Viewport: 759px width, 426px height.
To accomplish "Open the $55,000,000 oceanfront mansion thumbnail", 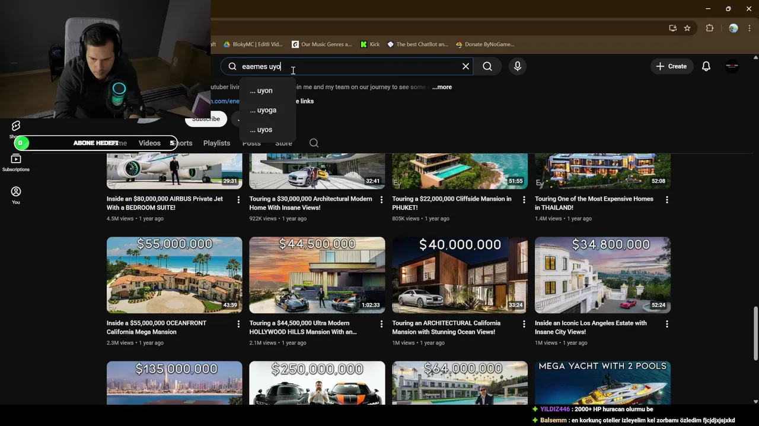I will pos(174,275).
